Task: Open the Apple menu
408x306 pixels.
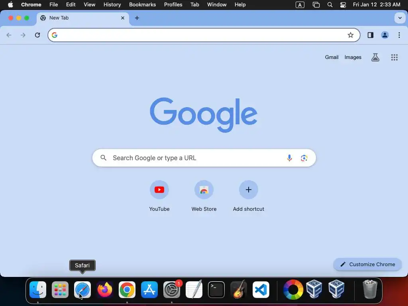Action: point(10,5)
